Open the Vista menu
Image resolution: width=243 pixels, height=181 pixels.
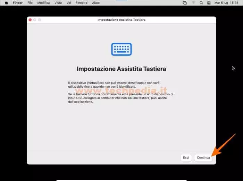[x=58, y=3]
